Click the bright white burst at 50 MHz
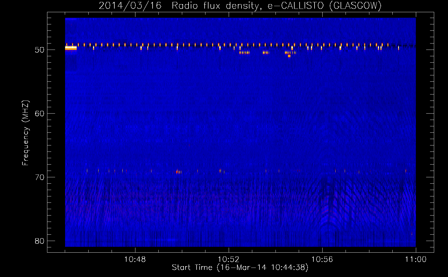Viewport: 448px width, 277px height. (71, 48)
